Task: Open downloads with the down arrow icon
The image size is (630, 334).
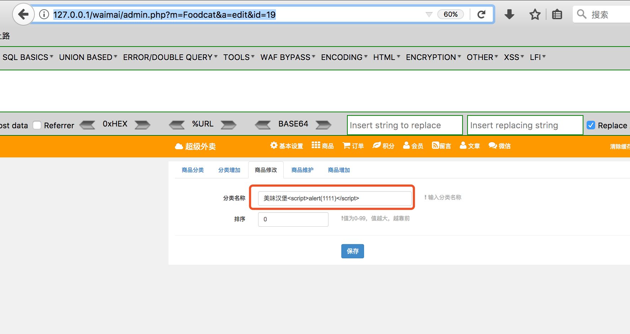Action: (x=509, y=15)
